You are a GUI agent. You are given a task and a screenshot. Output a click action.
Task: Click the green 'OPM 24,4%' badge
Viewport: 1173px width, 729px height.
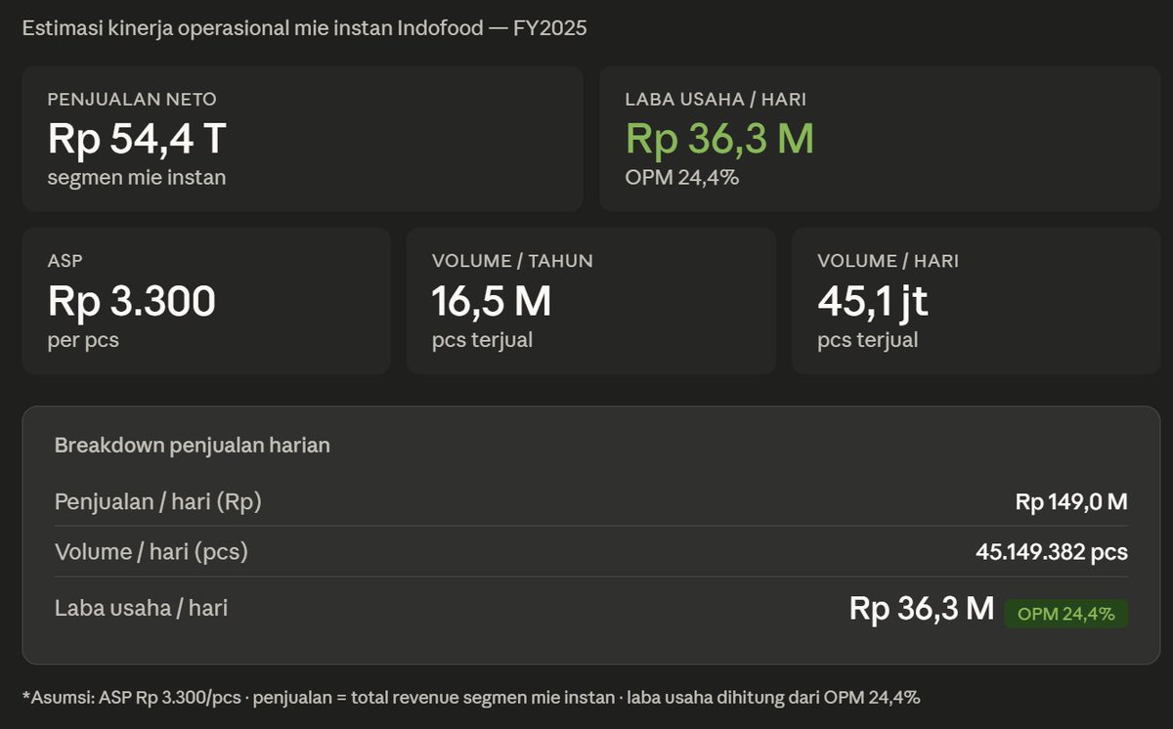coord(1066,614)
